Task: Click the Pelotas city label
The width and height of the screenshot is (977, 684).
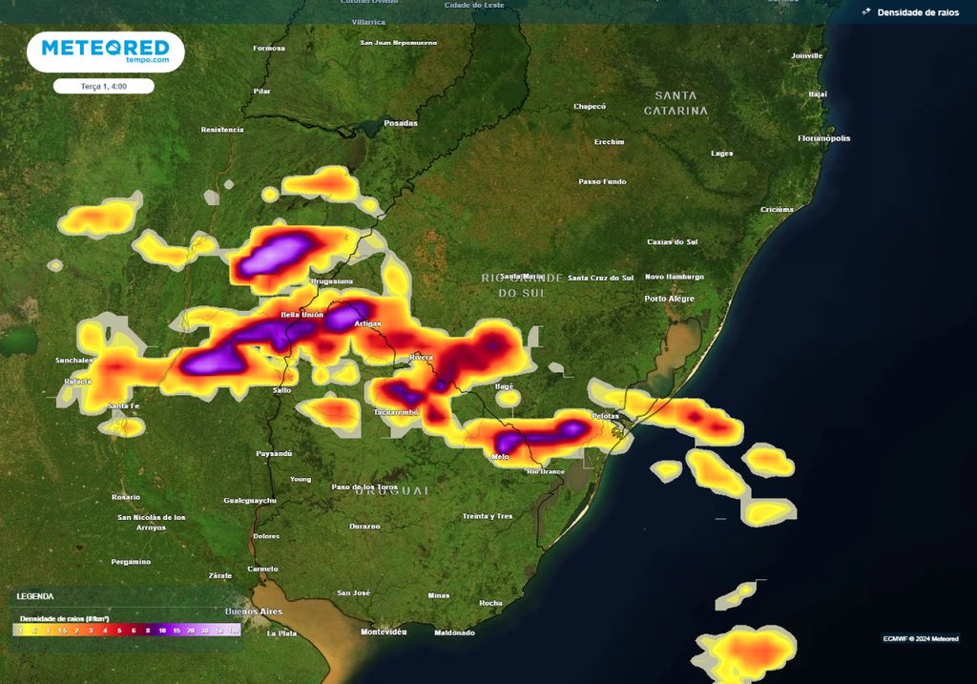Action: point(605,416)
